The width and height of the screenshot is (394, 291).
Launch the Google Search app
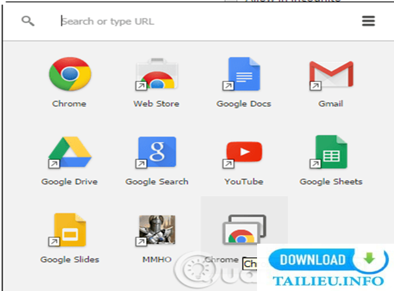(156, 152)
